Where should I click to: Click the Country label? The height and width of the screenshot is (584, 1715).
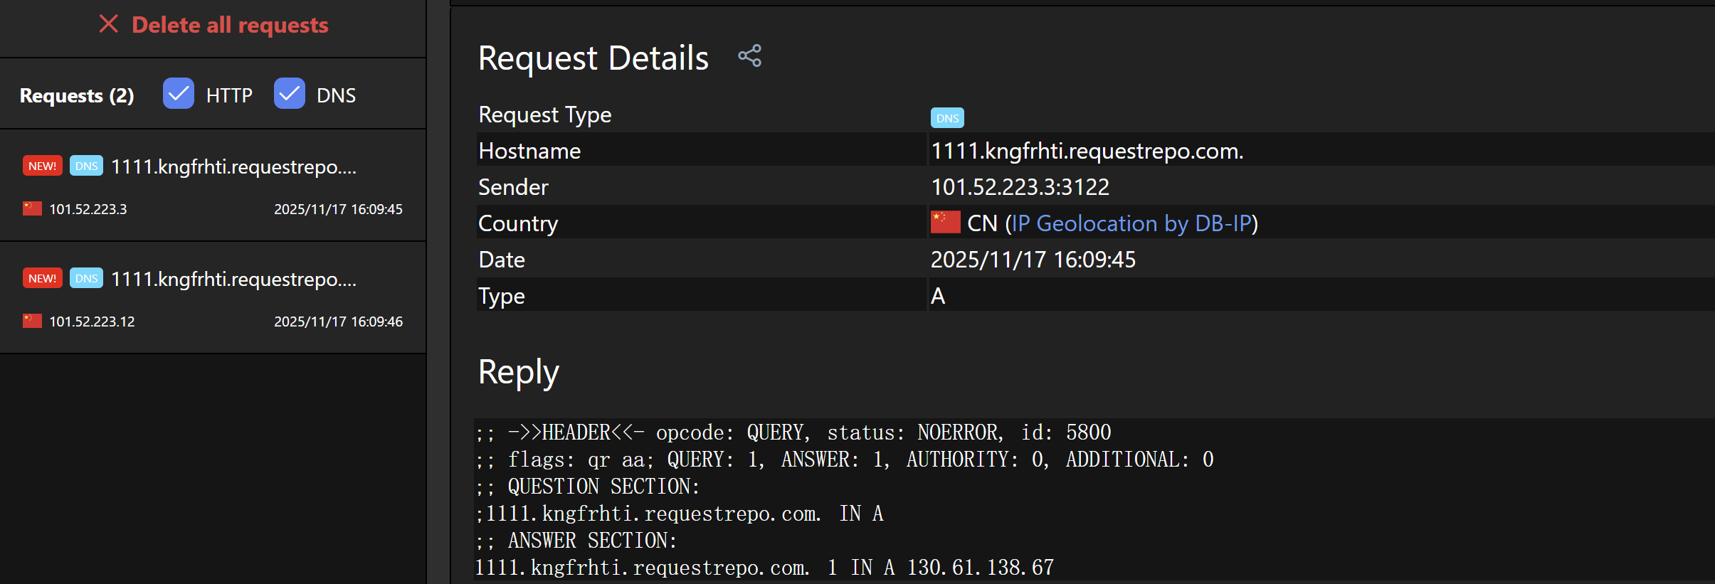[518, 223]
